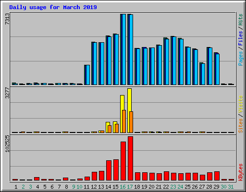Select the day 16 hits bar
246x192 pixels.
pyautogui.click(x=123, y=49)
